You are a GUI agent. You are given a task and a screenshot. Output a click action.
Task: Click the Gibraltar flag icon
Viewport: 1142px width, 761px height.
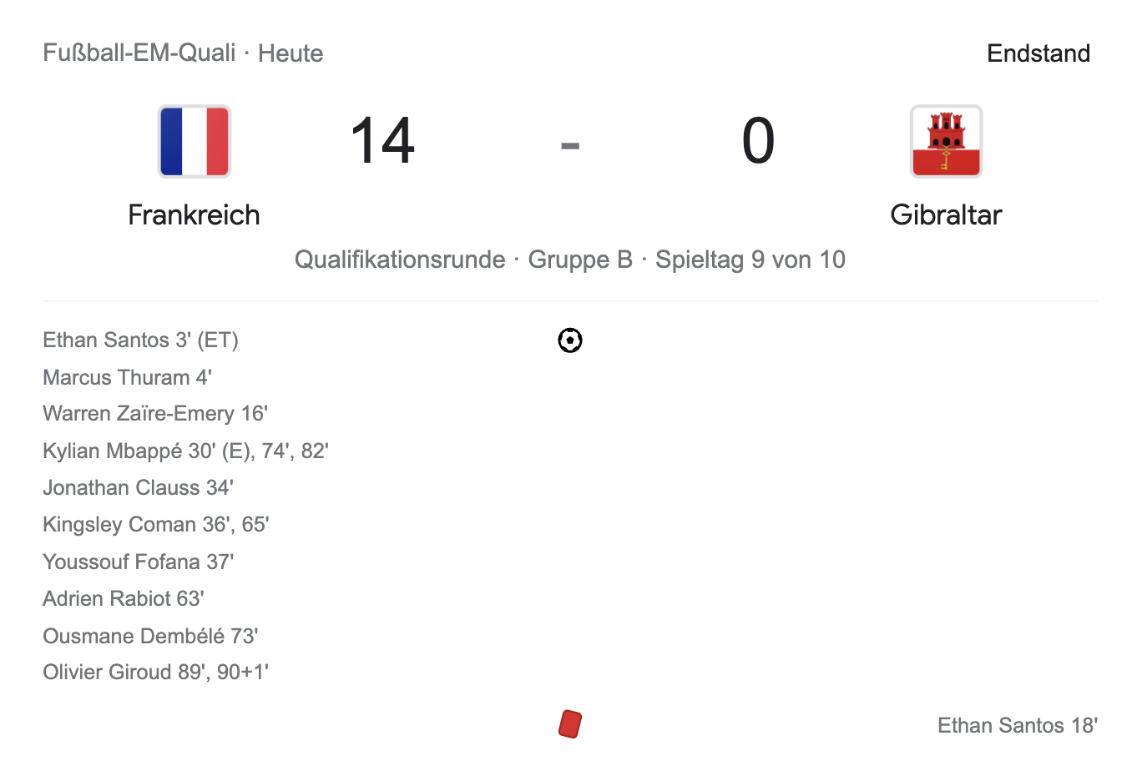click(946, 141)
